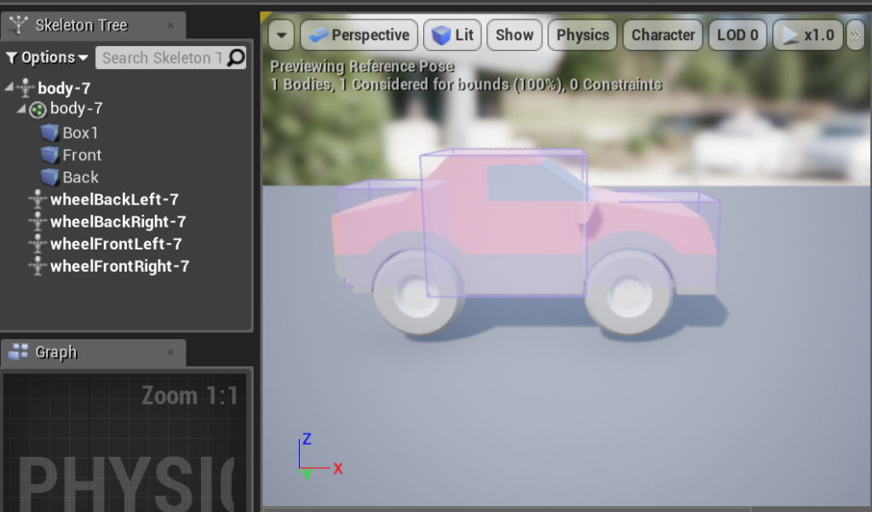This screenshot has height=512, width=872.
Task: Expand the viewport toolbar overflow chevron
Action: (855, 36)
